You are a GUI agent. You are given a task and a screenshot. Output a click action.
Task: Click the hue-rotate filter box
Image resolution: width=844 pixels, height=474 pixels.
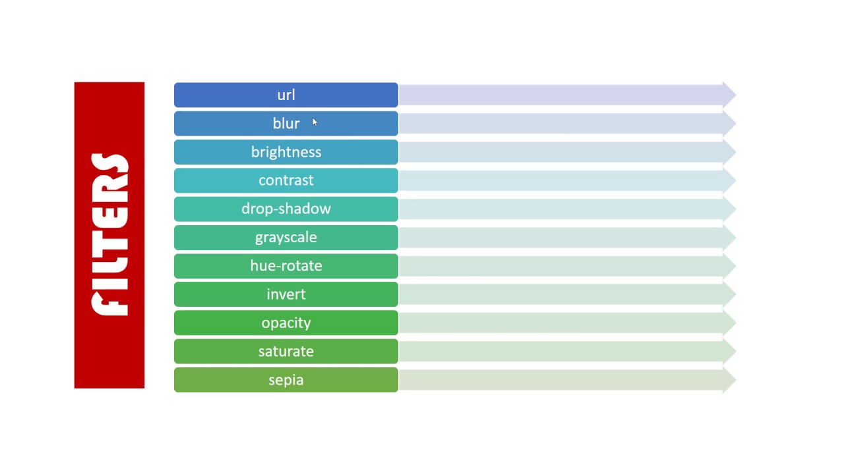point(286,266)
